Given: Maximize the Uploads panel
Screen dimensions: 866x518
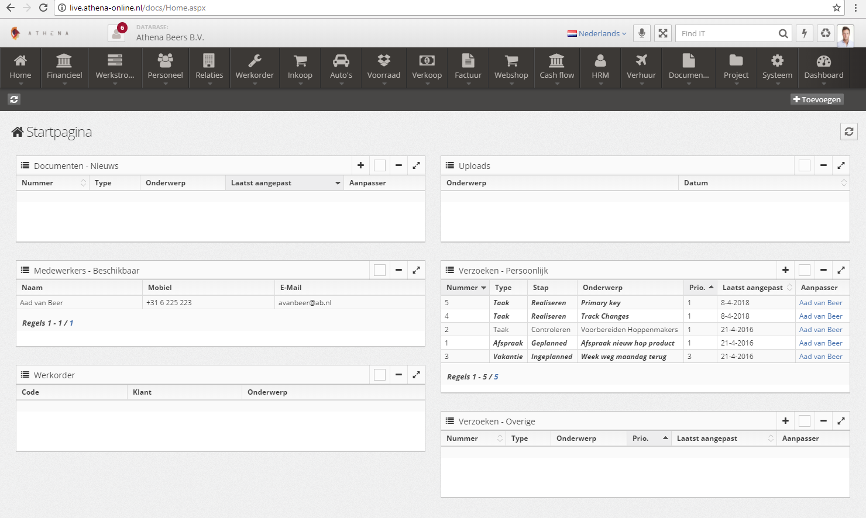Looking at the screenshot, I should tap(841, 165).
